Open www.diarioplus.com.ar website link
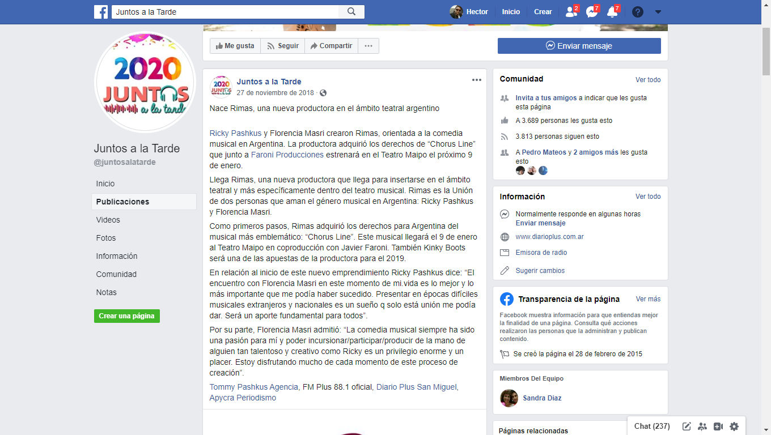The width and height of the screenshot is (771, 435). click(x=549, y=237)
